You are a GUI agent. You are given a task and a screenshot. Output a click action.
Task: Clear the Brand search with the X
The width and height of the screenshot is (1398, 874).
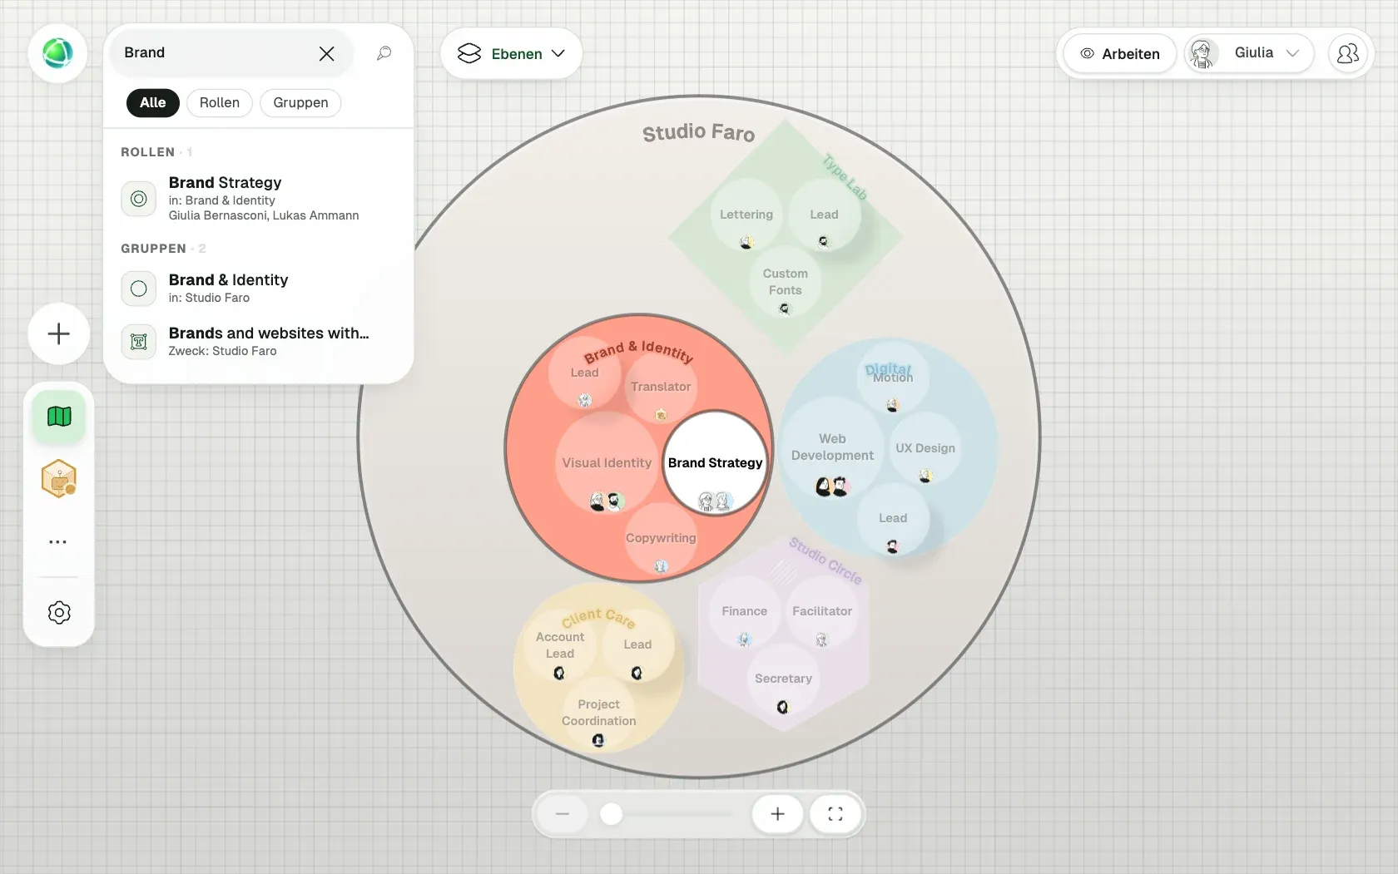tap(326, 53)
